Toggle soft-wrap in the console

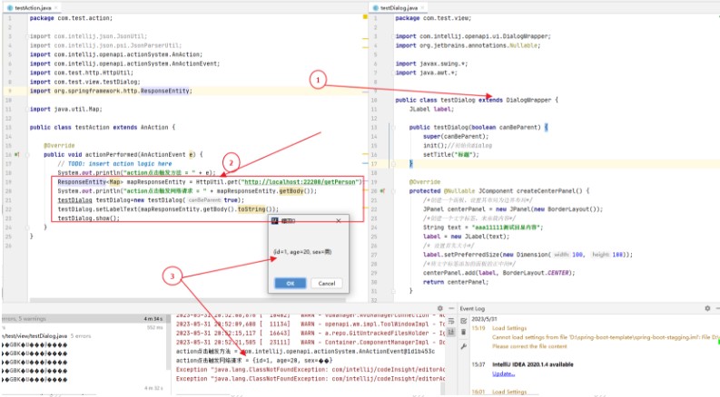(451, 322)
